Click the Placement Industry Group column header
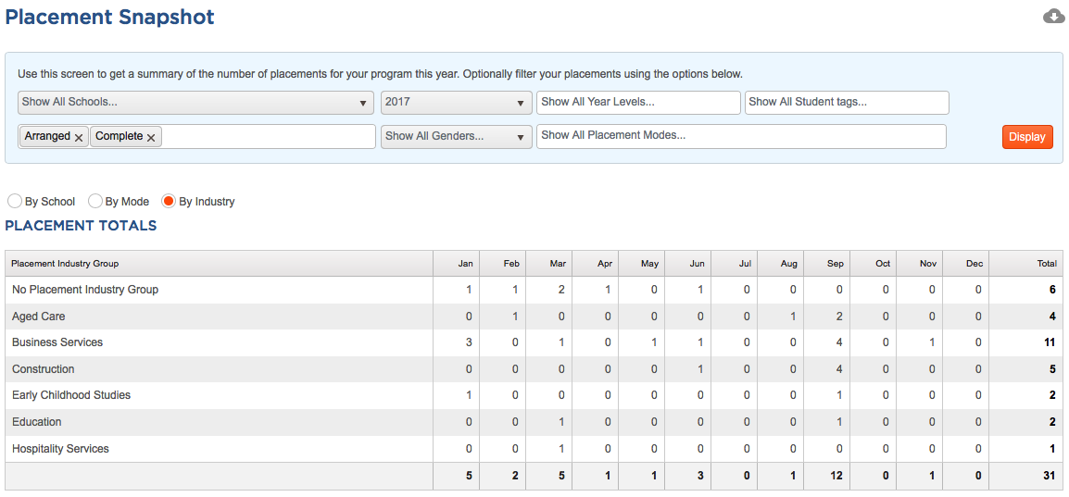Screen dimensions: 1069x497 pos(219,264)
